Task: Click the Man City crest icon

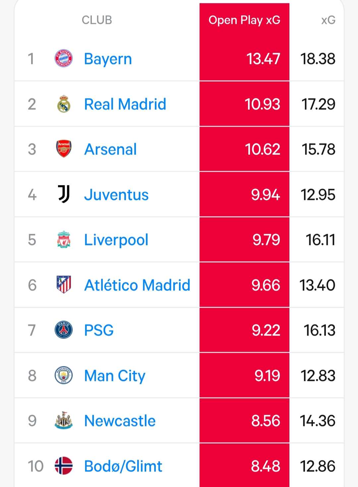Action: point(64,375)
